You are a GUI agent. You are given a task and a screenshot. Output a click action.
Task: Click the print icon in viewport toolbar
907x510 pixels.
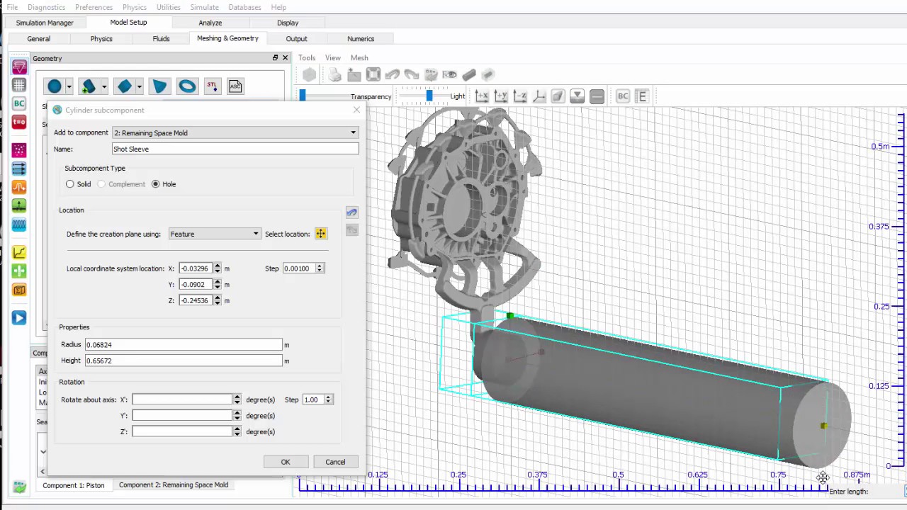334,75
